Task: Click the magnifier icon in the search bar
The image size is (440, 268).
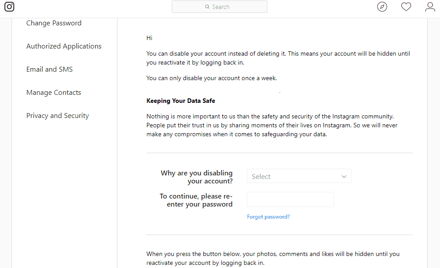Action: pos(207,7)
